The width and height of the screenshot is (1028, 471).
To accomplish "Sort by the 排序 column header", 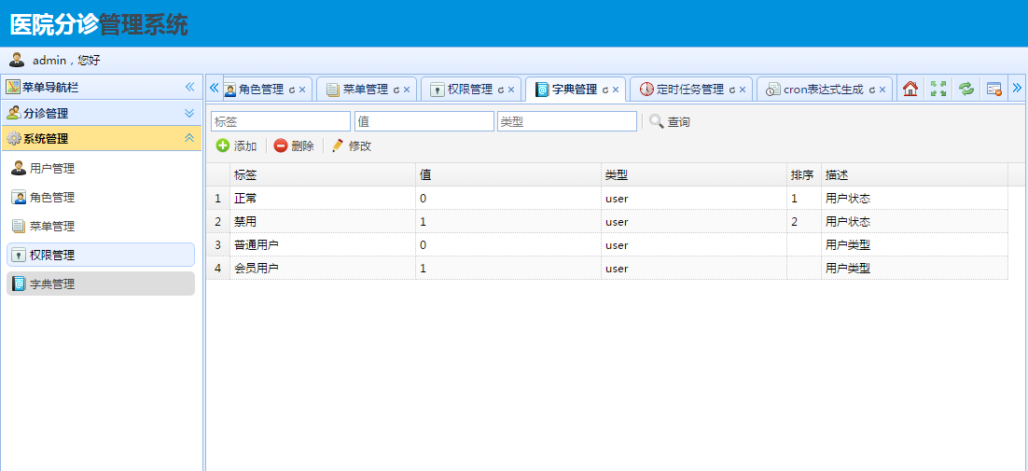I will [x=804, y=175].
